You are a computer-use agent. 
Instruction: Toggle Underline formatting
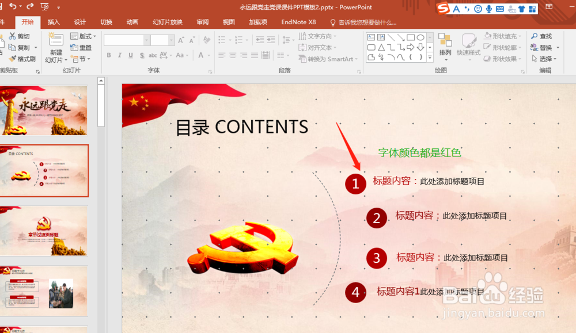pos(130,55)
